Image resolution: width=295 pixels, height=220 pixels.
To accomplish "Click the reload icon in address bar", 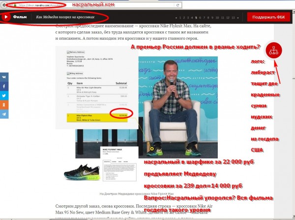I will (x=177, y=5).
